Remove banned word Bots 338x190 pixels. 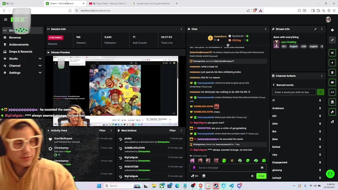[320, 139]
